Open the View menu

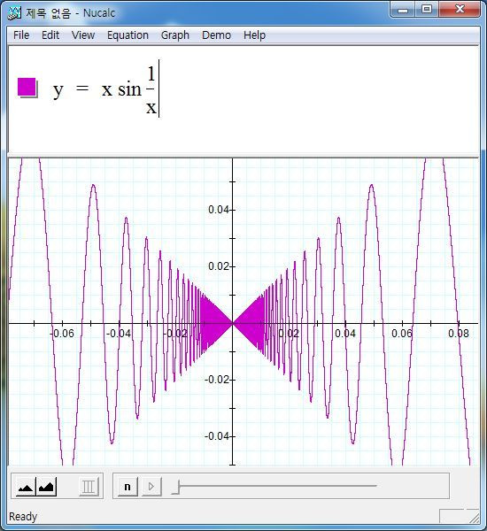coord(83,35)
